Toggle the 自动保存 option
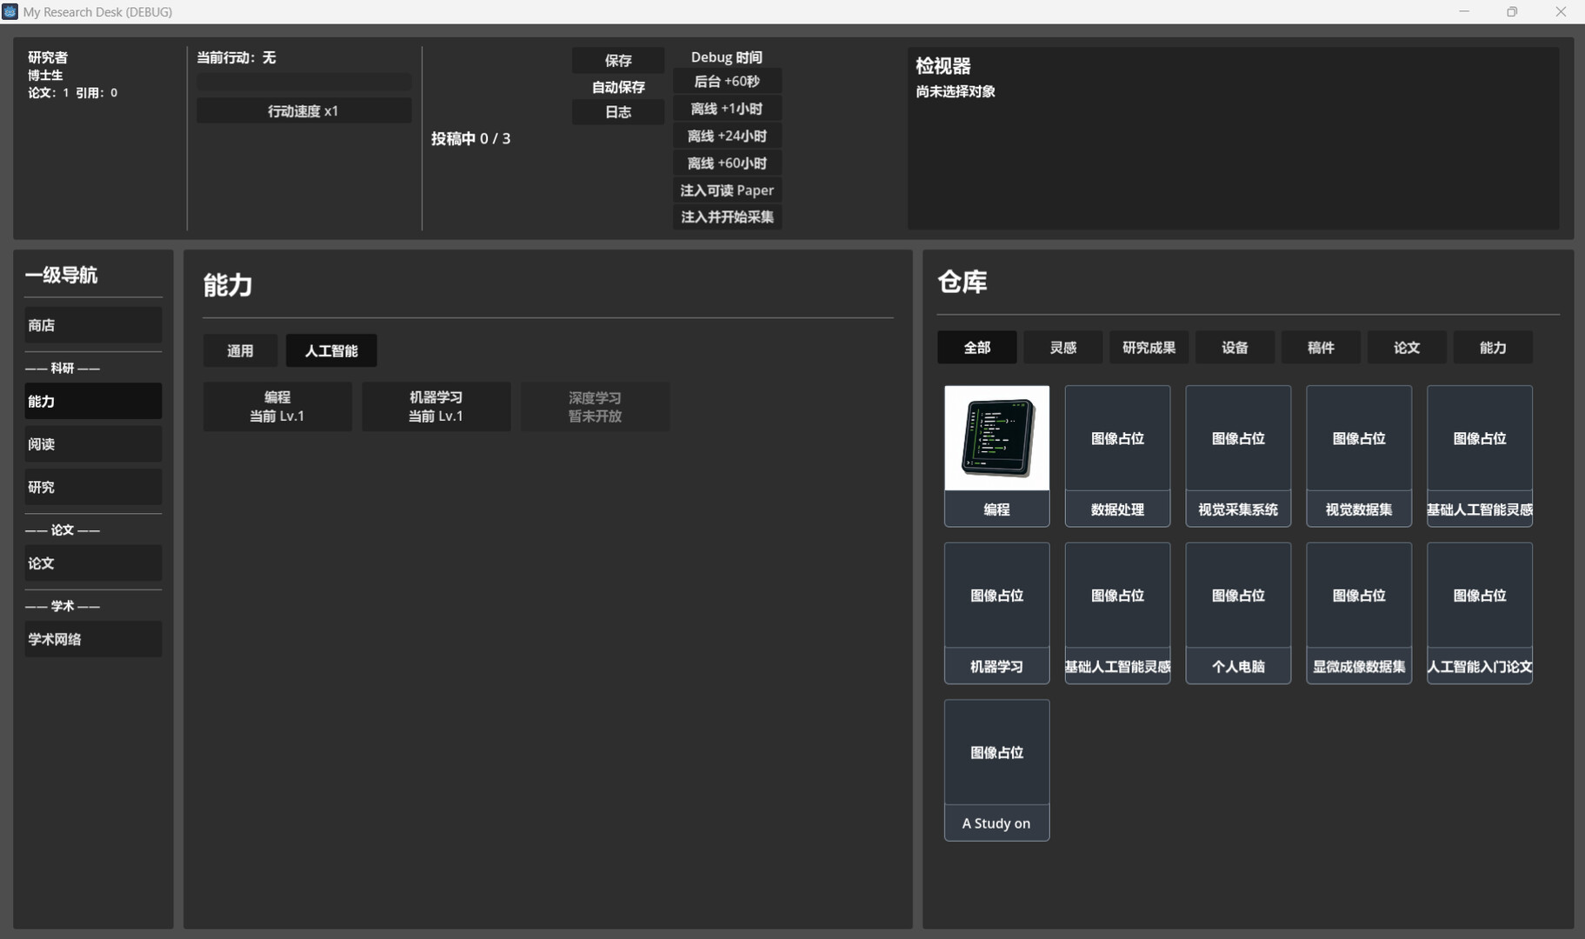 coord(618,87)
